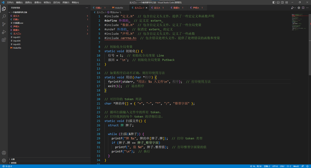Screen dimensions: 311x168
Task: Toggle the bottom panel layout button
Action: coord(278,3)
